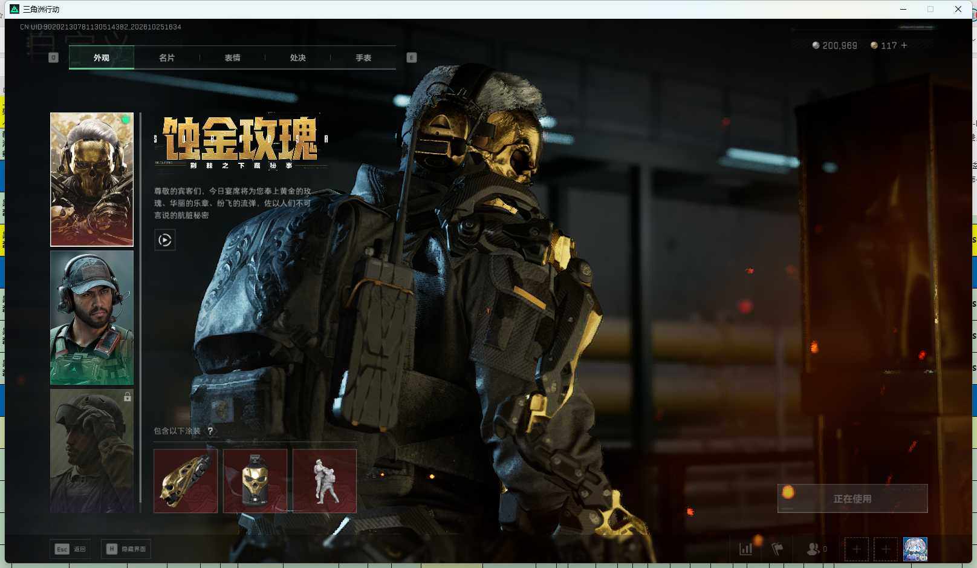
Task: Click the Esc 返回 back button
Action: point(70,549)
